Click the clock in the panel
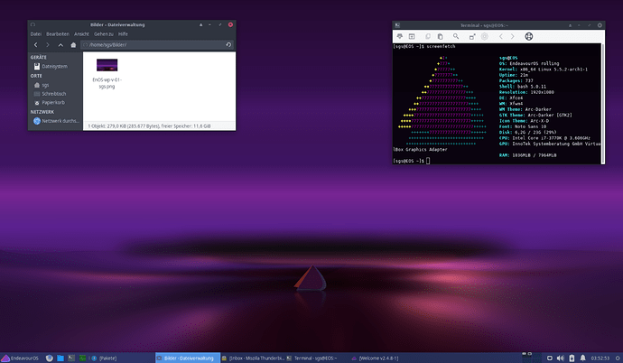The width and height of the screenshot is (623, 363). point(599,358)
